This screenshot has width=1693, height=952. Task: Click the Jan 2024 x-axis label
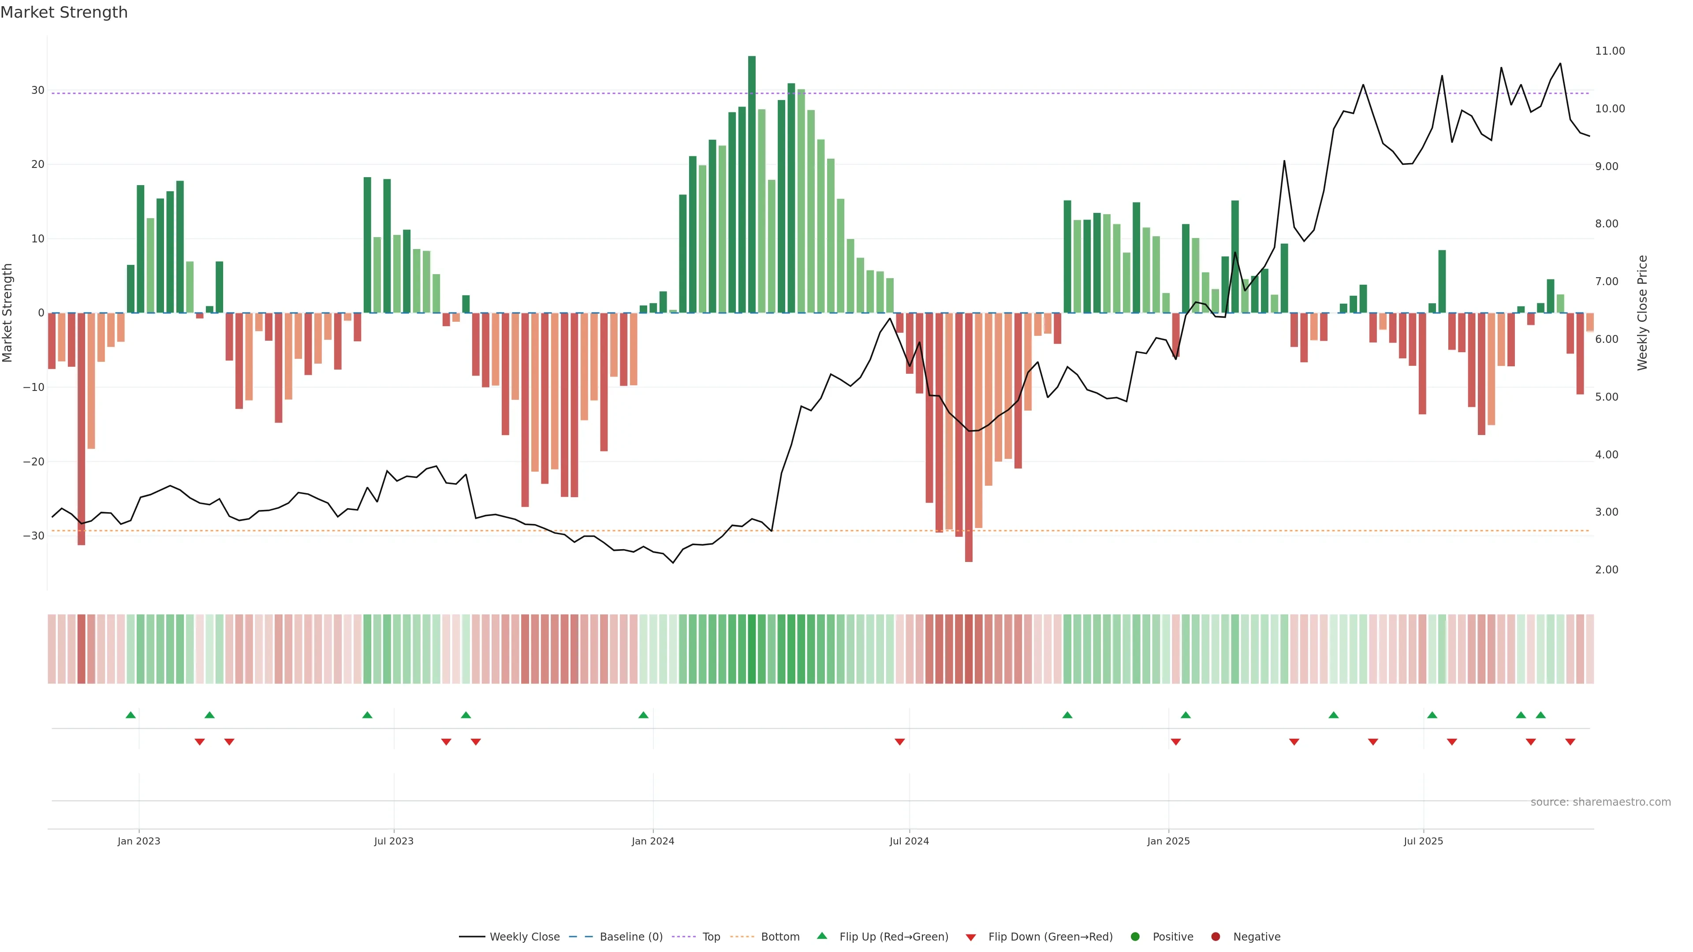coord(653,841)
